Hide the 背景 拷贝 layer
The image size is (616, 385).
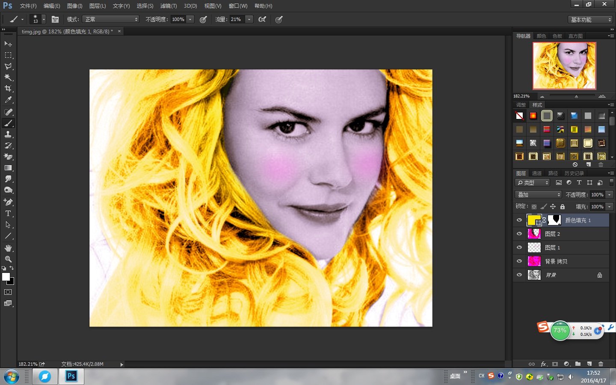(x=519, y=261)
